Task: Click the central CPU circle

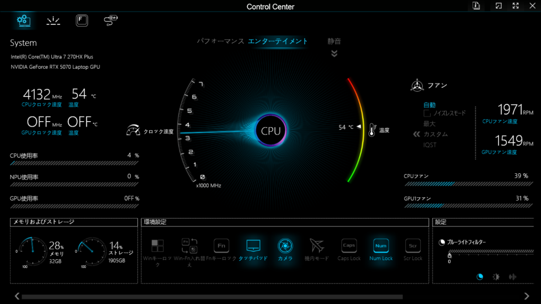Action: click(x=271, y=131)
